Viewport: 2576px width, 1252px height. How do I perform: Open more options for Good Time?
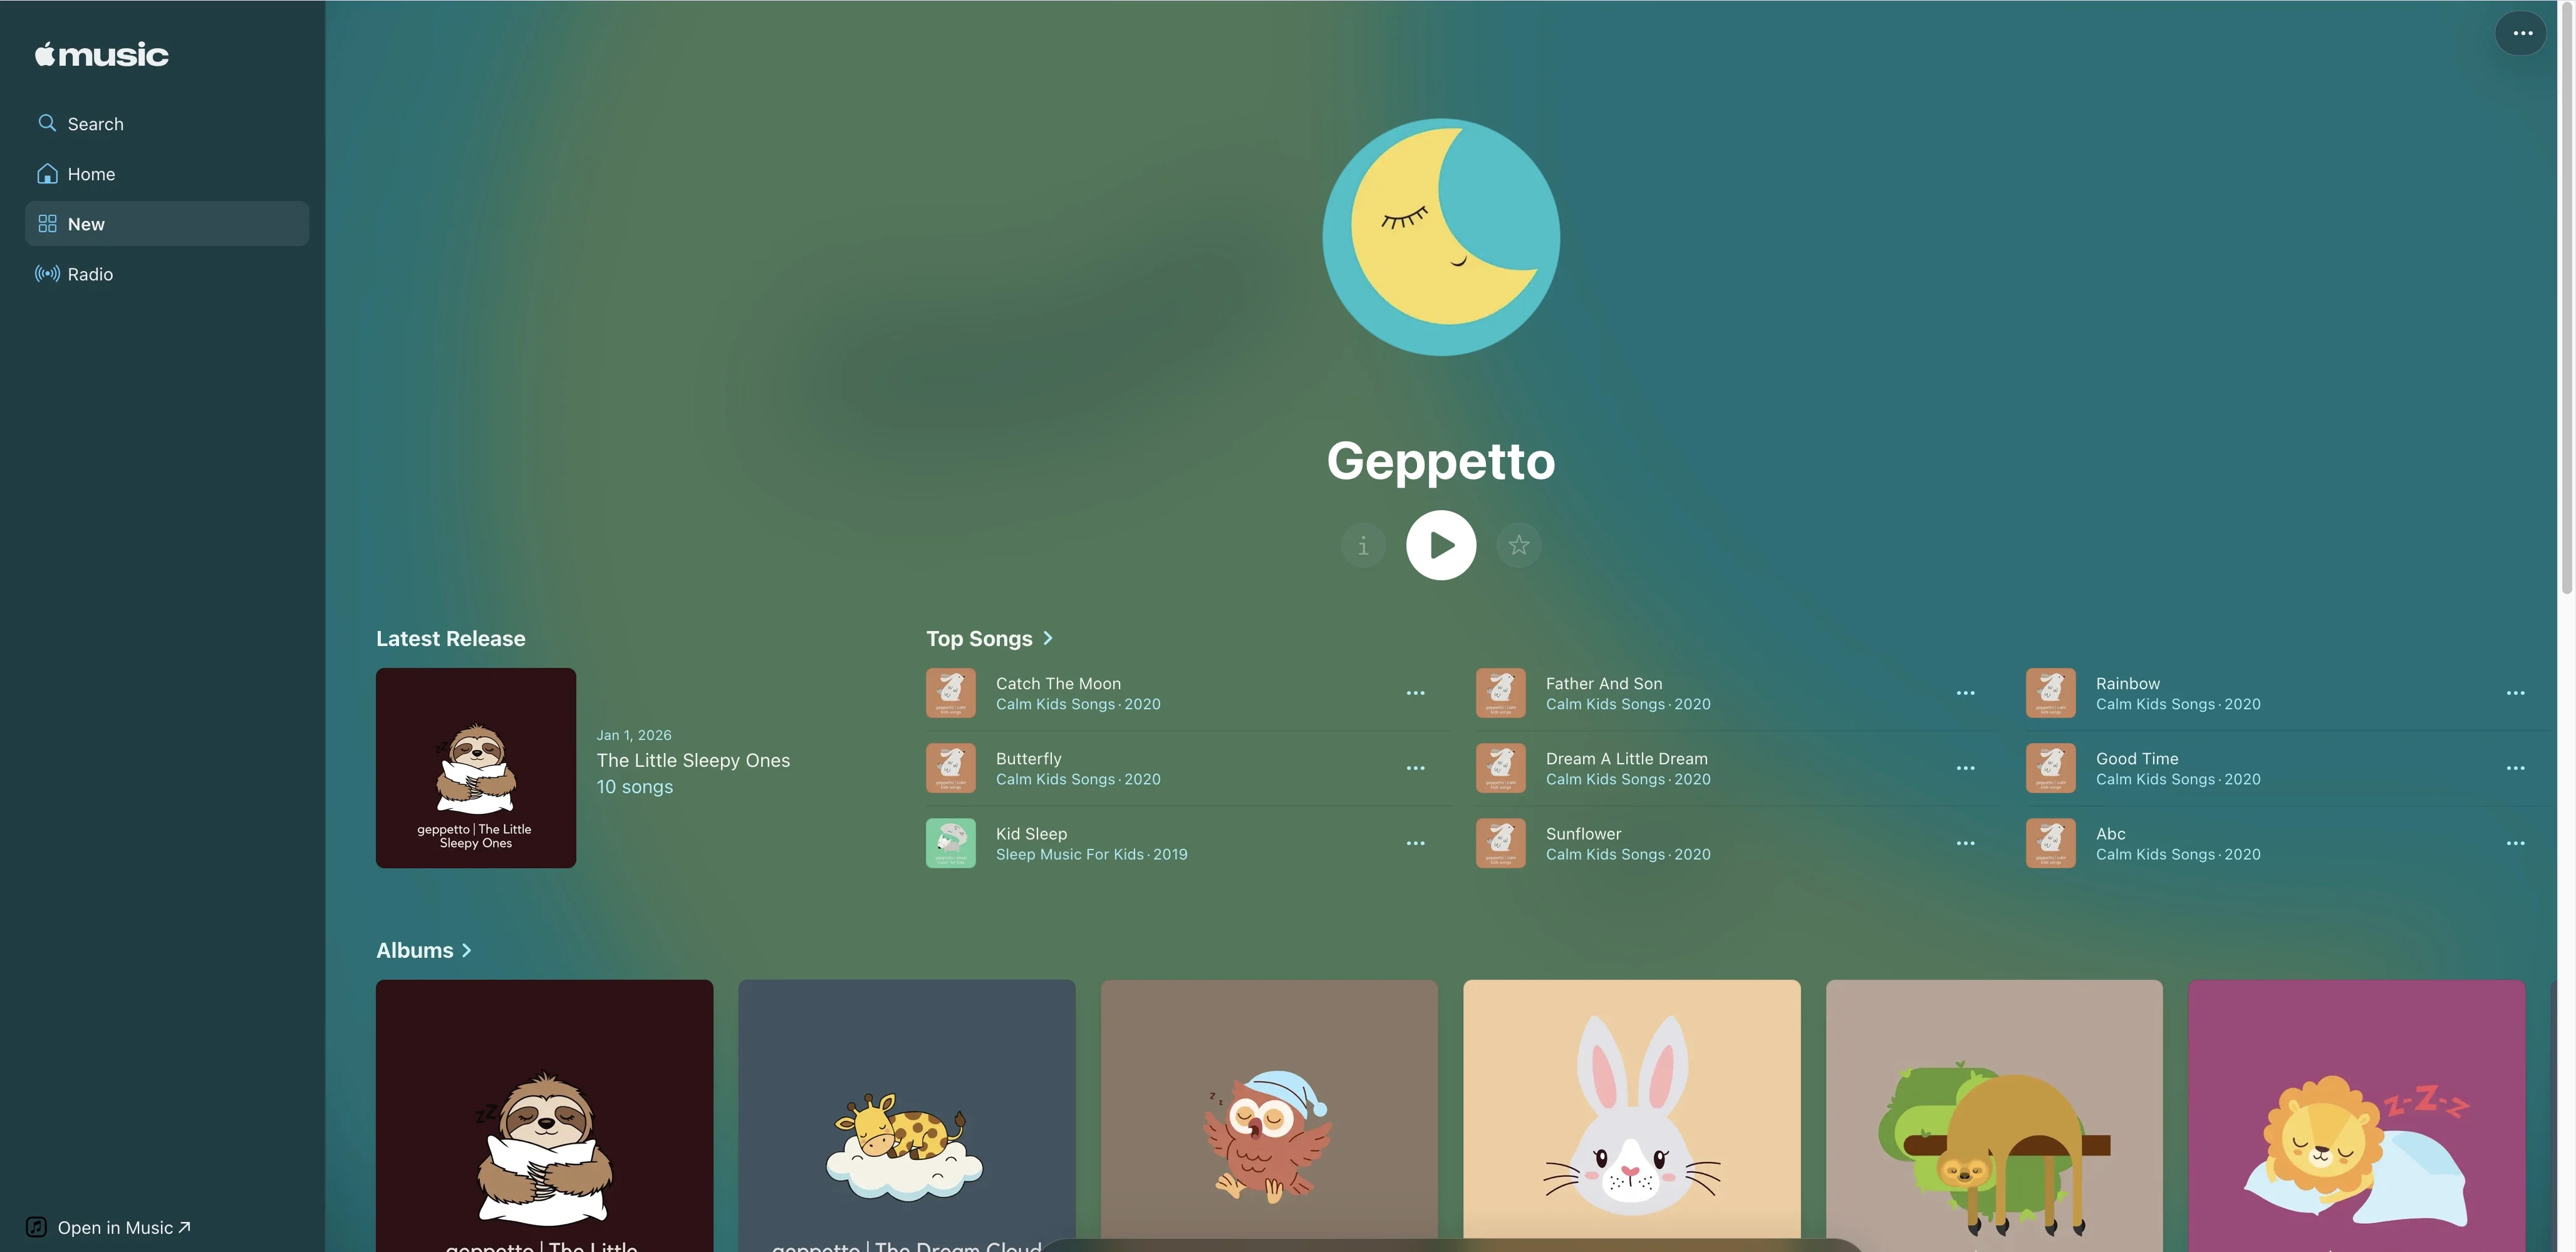click(x=2515, y=767)
